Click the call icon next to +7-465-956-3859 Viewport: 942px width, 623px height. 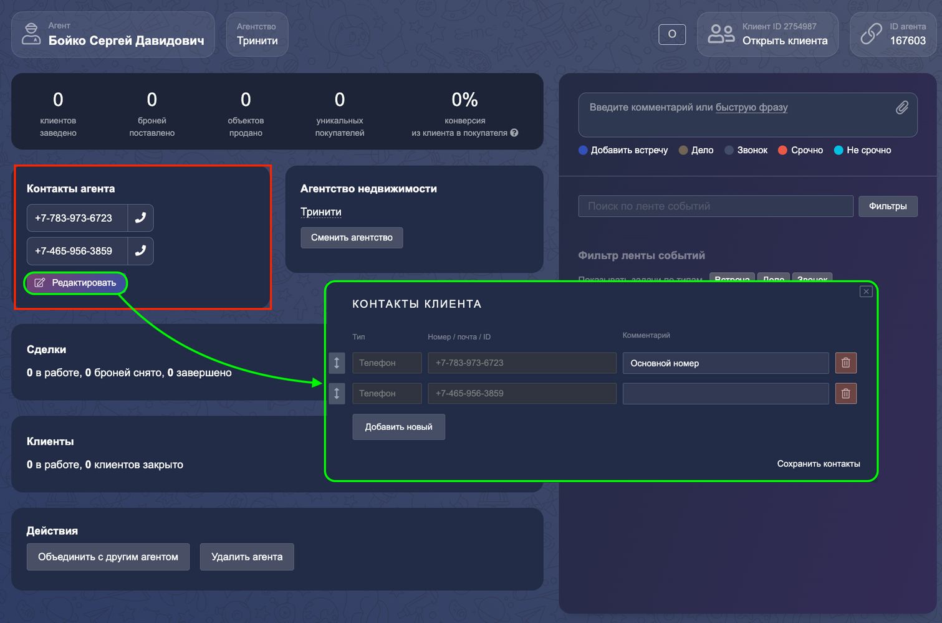(140, 250)
